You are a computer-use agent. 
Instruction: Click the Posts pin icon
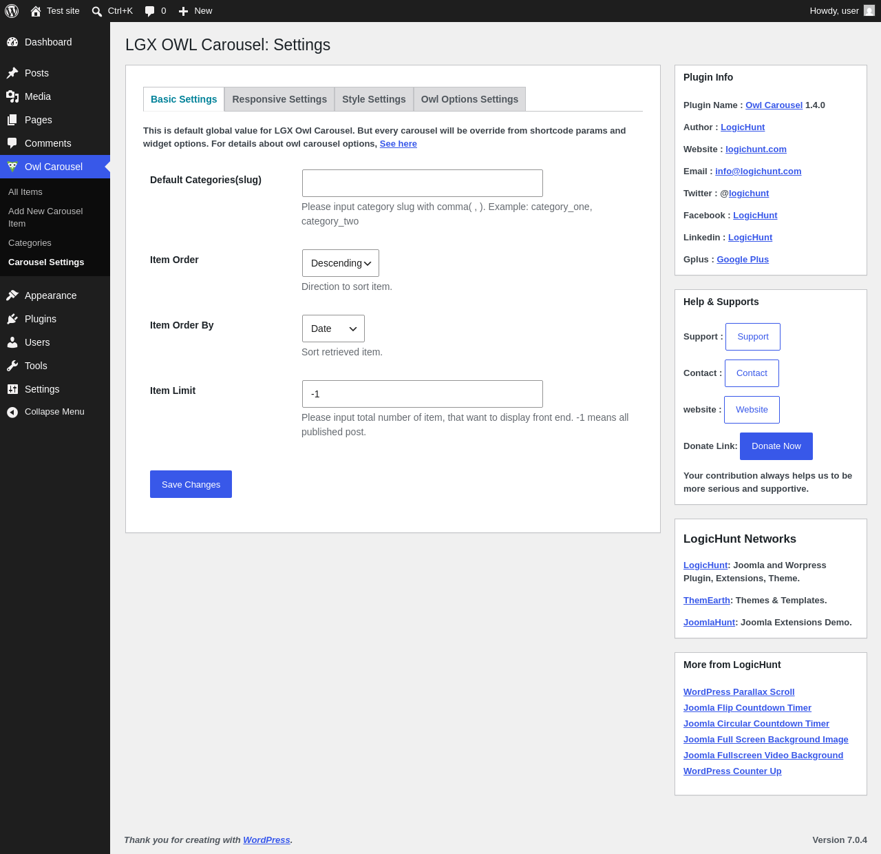(x=12, y=73)
